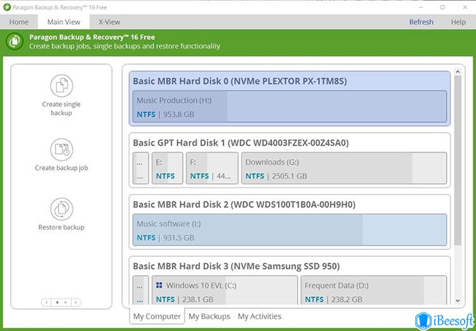Switch to the Main View tab
Image resolution: width=476 pixels, height=331 pixels.
63,22
